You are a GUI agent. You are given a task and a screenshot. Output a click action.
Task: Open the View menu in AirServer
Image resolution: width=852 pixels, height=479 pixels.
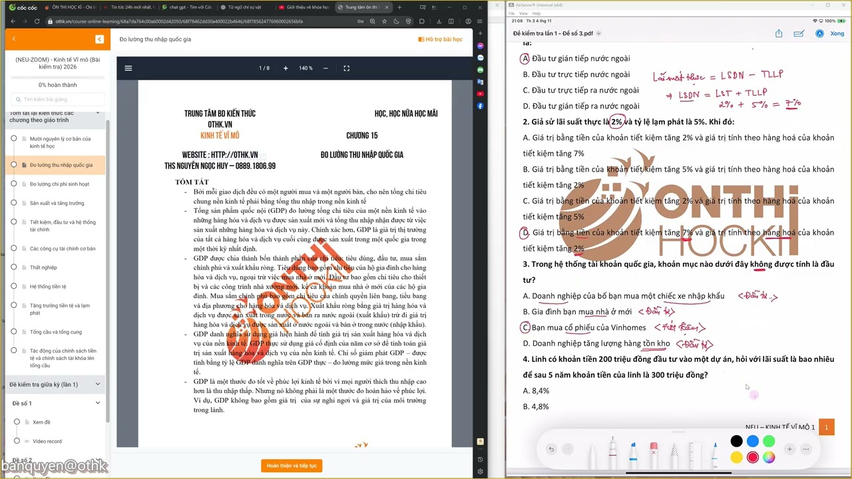pyautogui.click(x=523, y=13)
